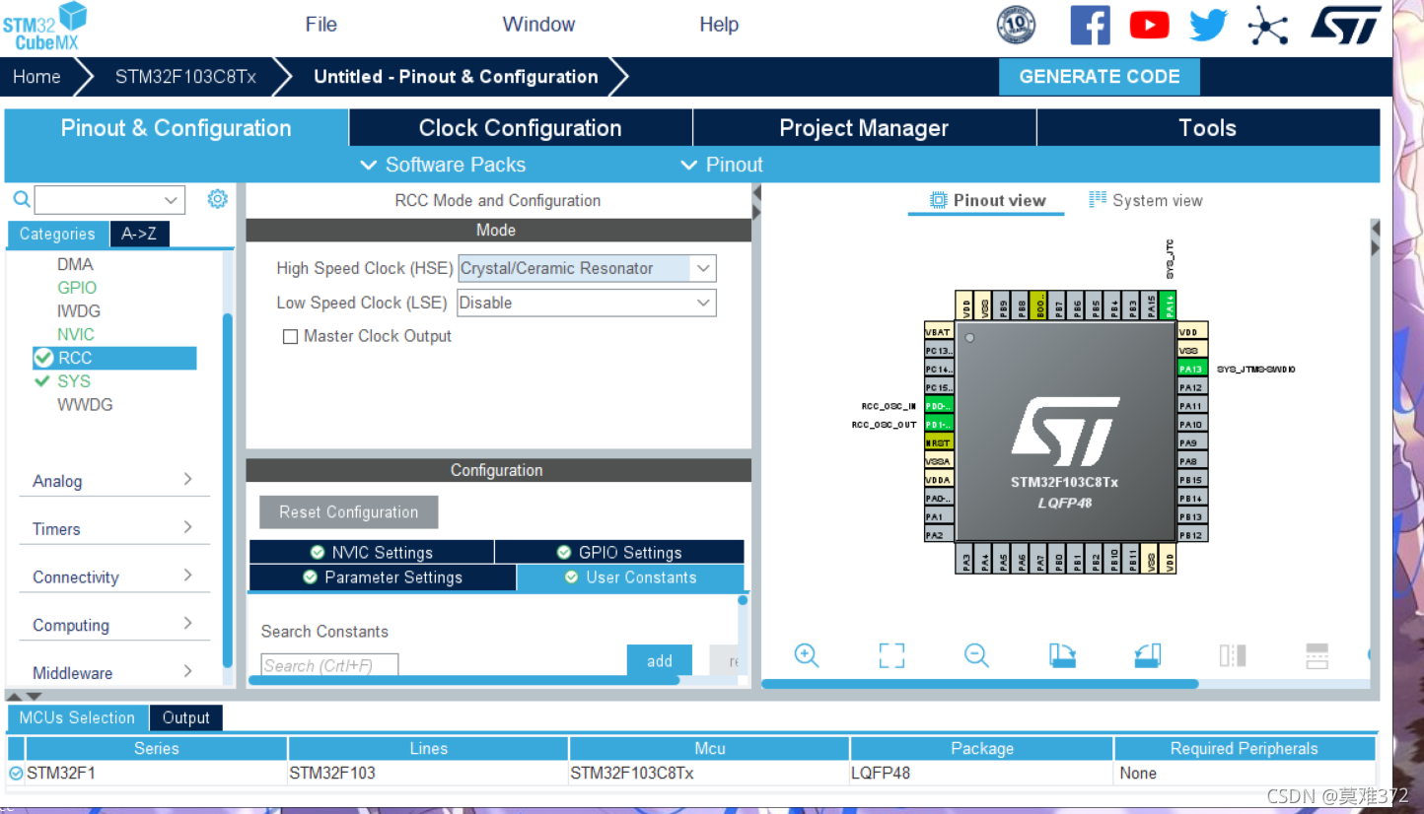
Task: Select the PD0 RCC_OSC_IN pin
Action: 939,405
